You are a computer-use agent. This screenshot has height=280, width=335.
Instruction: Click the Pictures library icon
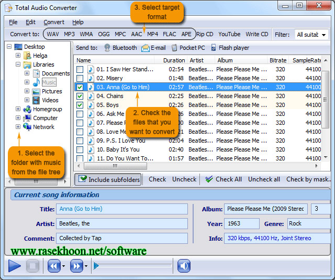(36, 92)
